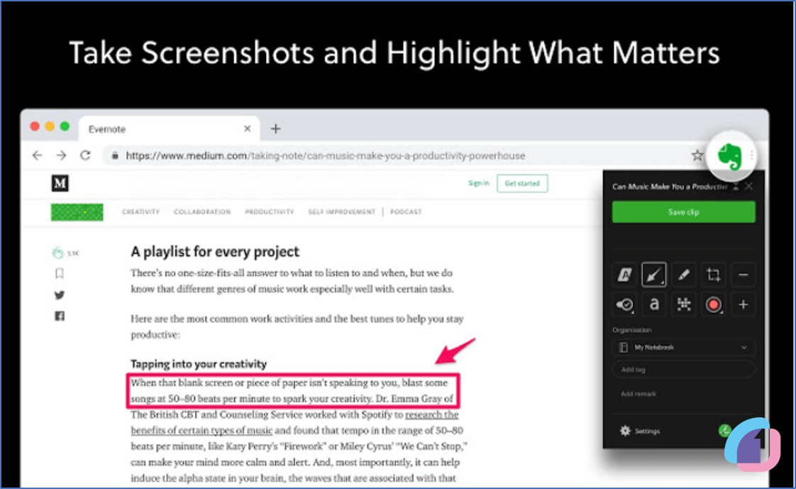The width and height of the screenshot is (796, 489).
Task: Focus the medium.com address bar
Action: pyautogui.click(x=396, y=155)
